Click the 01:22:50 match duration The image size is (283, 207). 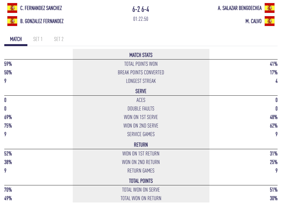click(x=141, y=19)
